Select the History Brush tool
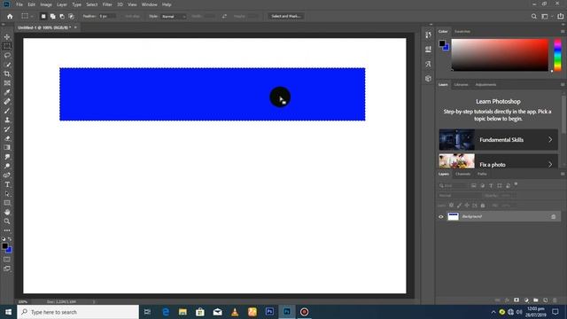Viewport: 567px width, 319px height. pos(7,129)
